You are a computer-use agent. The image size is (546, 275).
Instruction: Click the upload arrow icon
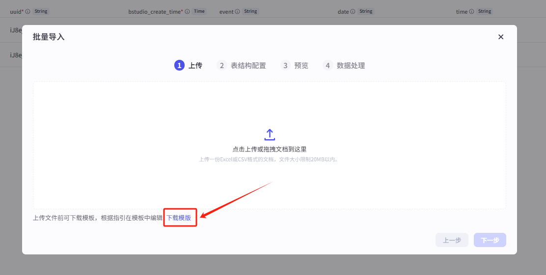tap(270, 134)
